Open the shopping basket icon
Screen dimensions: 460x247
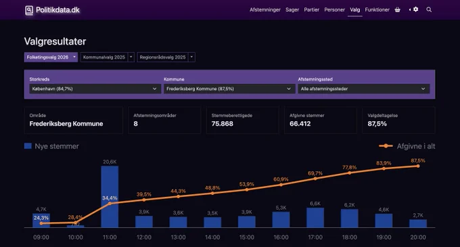coord(398,9)
